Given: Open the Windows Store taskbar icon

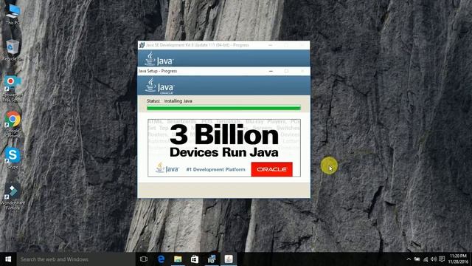Looking at the screenshot, I should tap(195, 259).
